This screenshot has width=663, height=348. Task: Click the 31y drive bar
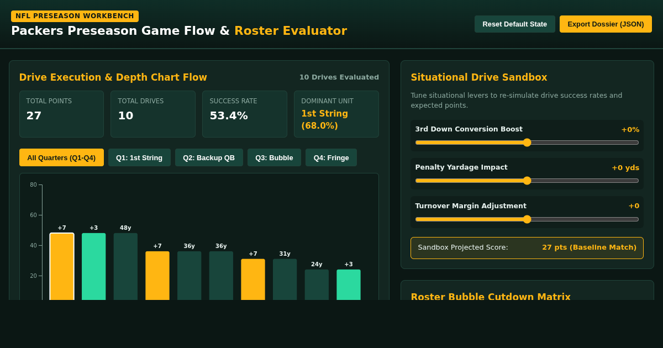click(x=285, y=280)
